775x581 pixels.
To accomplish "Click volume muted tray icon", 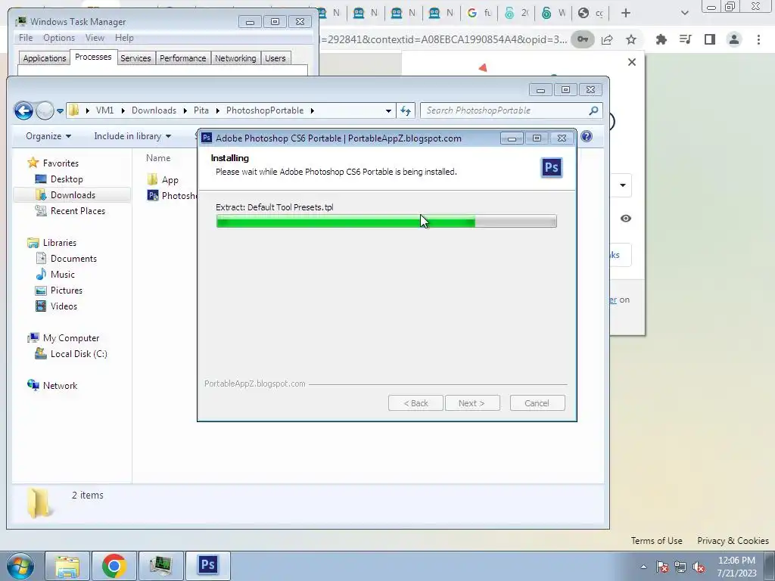I will [699, 567].
